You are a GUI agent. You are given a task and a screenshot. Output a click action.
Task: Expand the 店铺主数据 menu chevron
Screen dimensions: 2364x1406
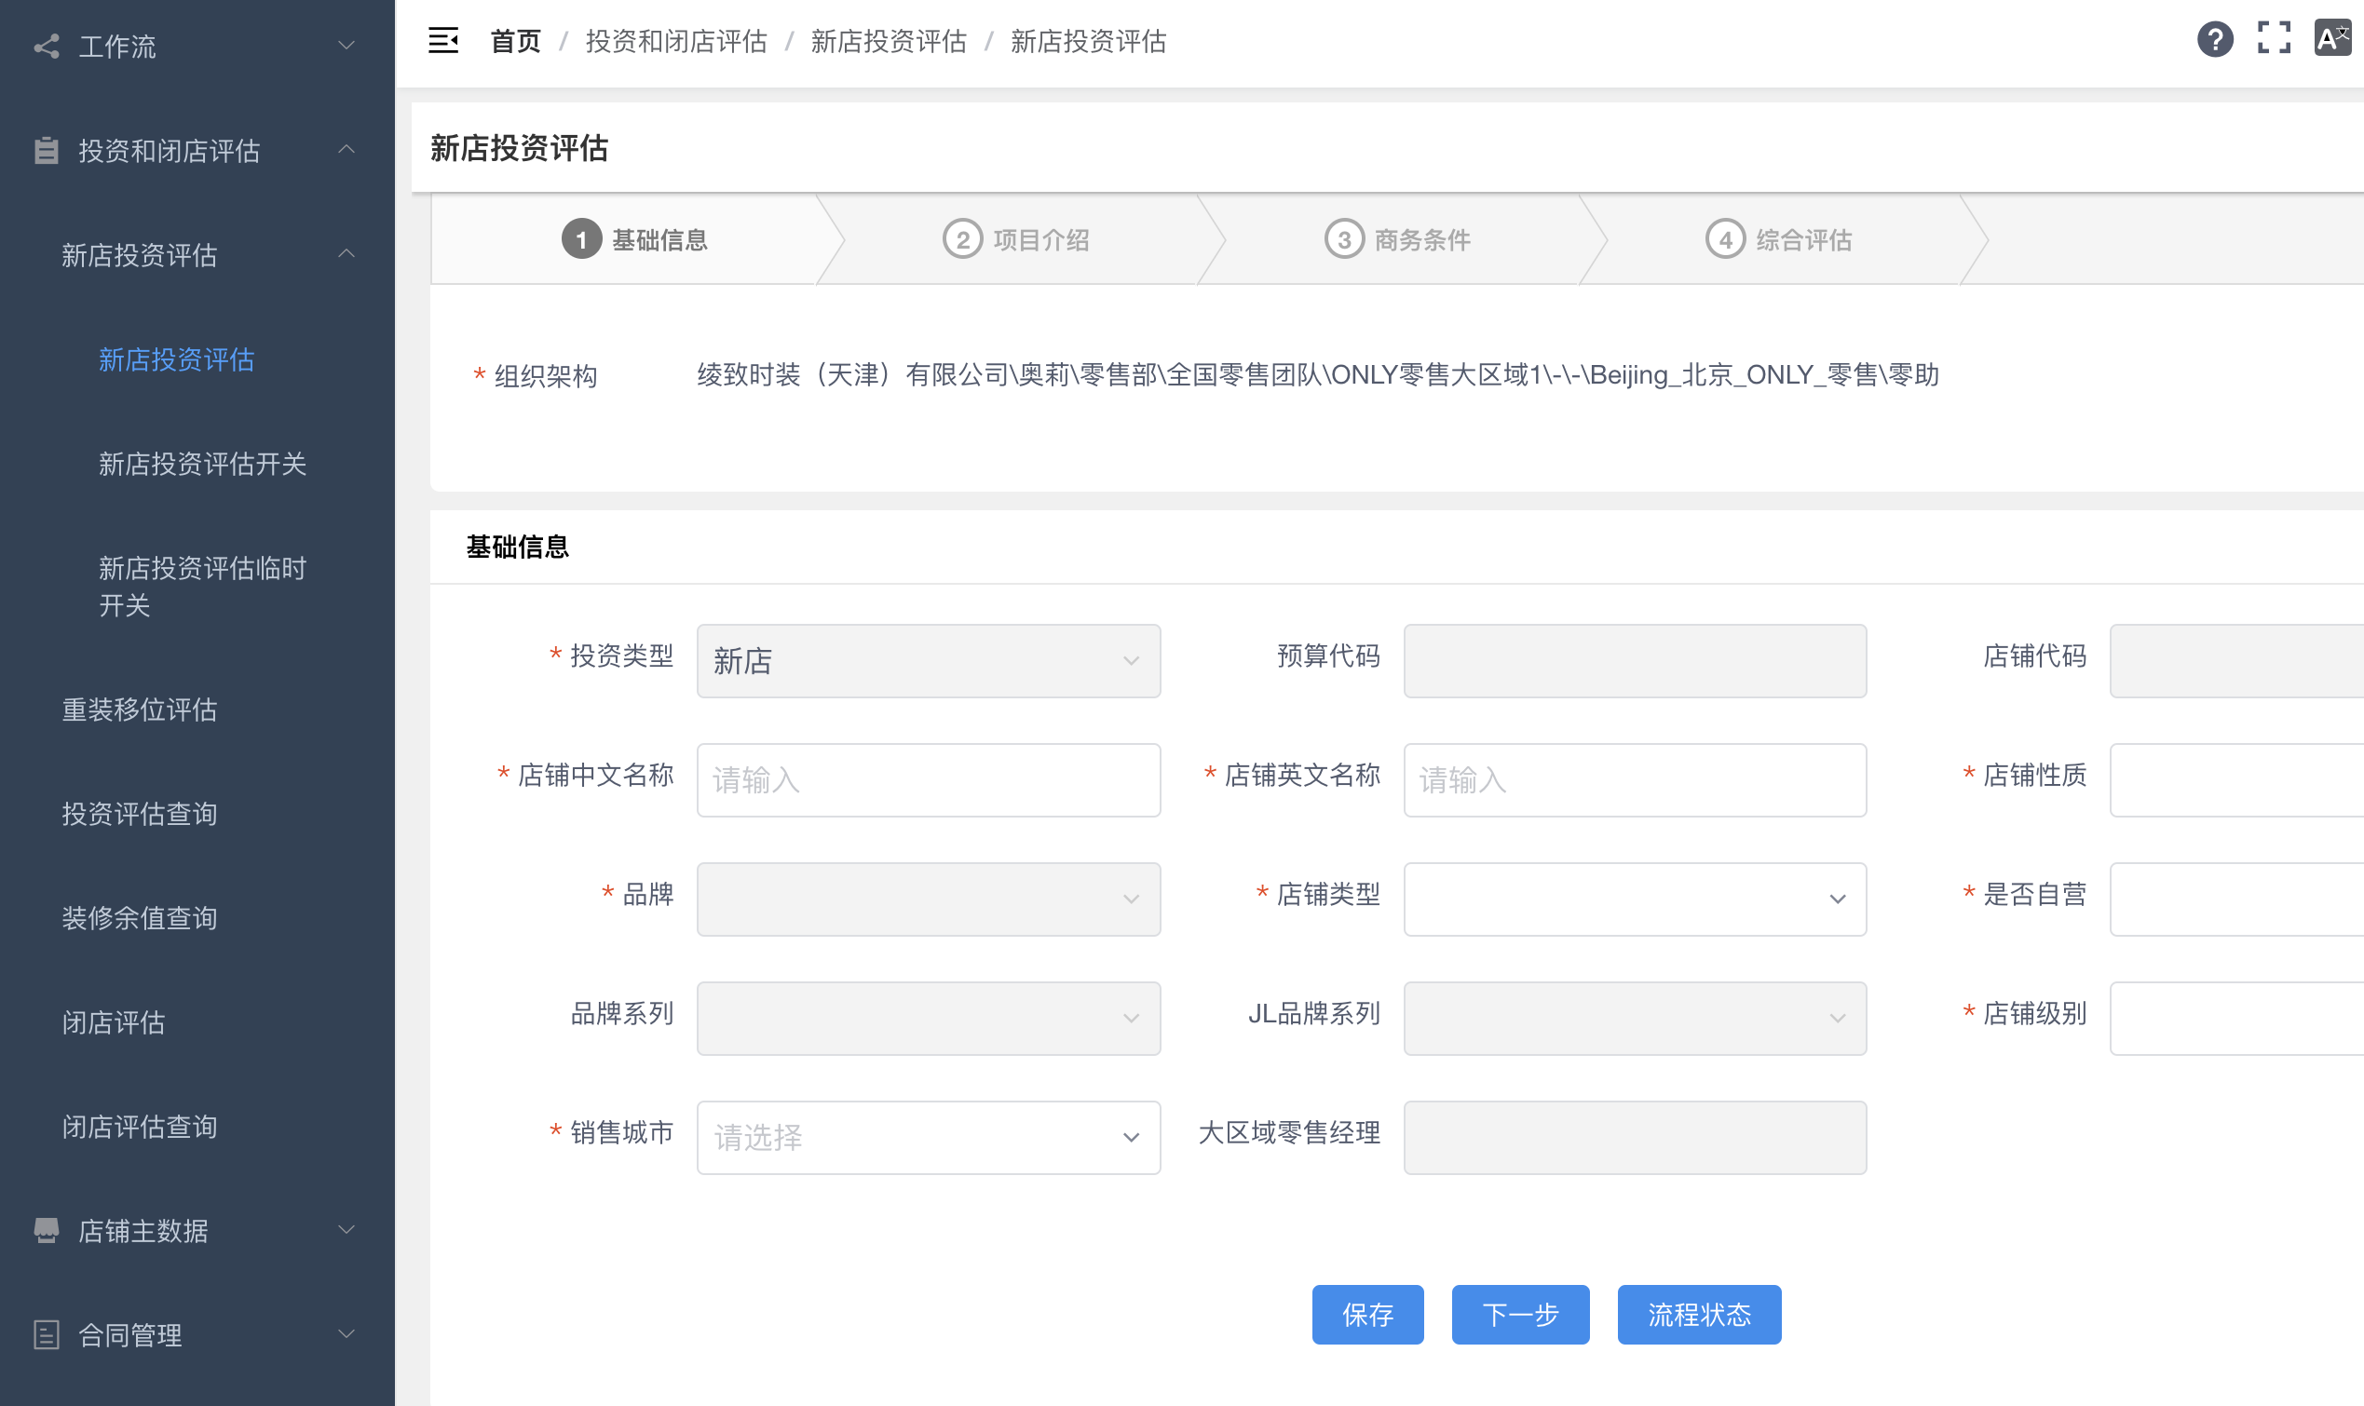coord(346,1230)
